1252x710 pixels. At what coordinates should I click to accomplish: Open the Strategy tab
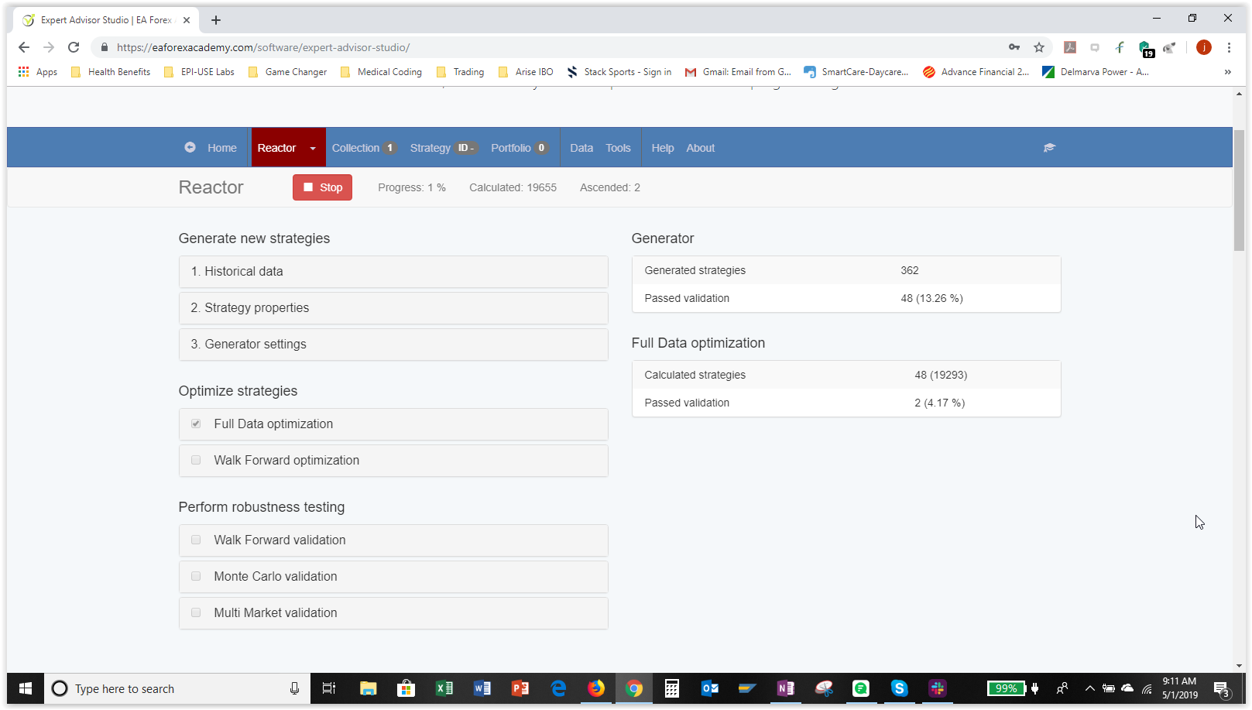coord(443,148)
